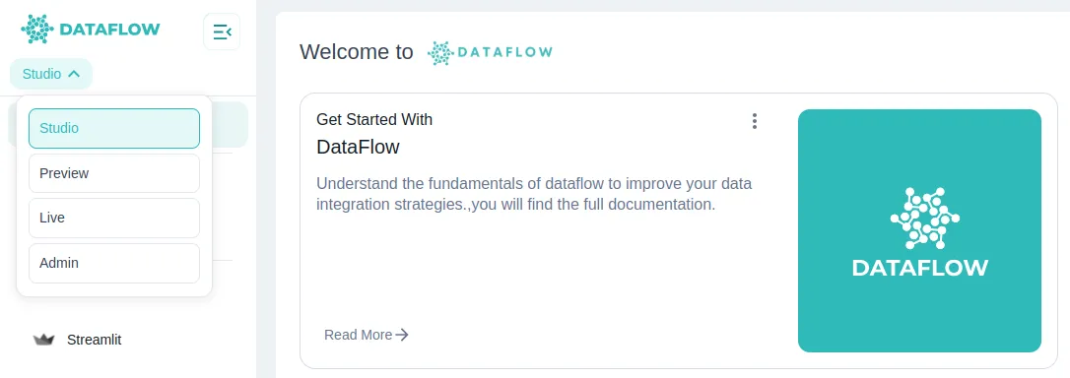This screenshot has height=378, width=1070.
Task: Collapse the sidebar with the menu-fold icon
Action: 222,31
